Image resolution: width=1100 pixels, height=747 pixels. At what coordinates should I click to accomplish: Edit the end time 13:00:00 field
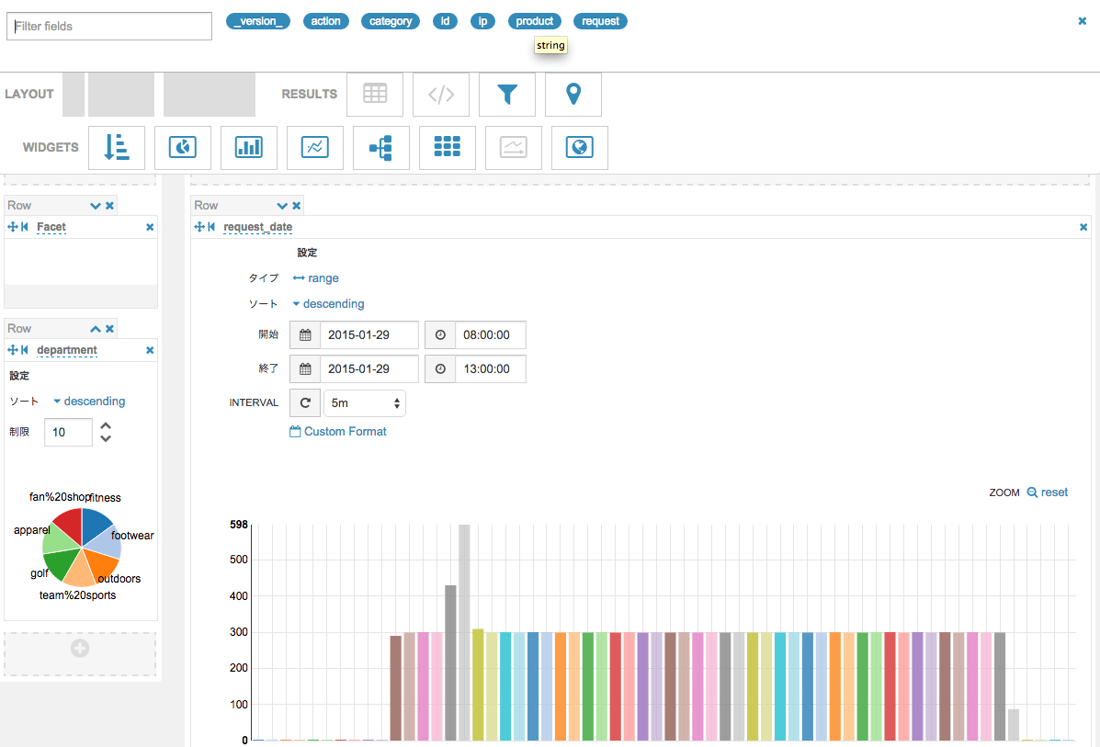[x=491, y=369]
